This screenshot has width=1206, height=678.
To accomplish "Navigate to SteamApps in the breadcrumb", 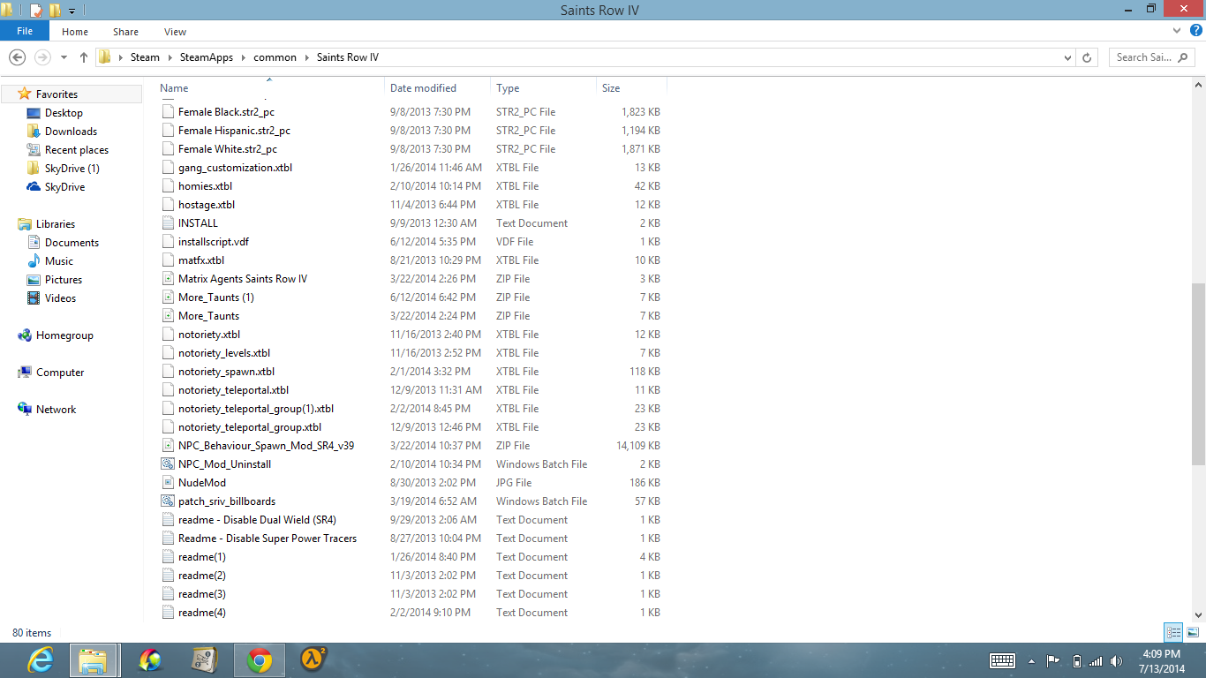I will click(207, 57).
